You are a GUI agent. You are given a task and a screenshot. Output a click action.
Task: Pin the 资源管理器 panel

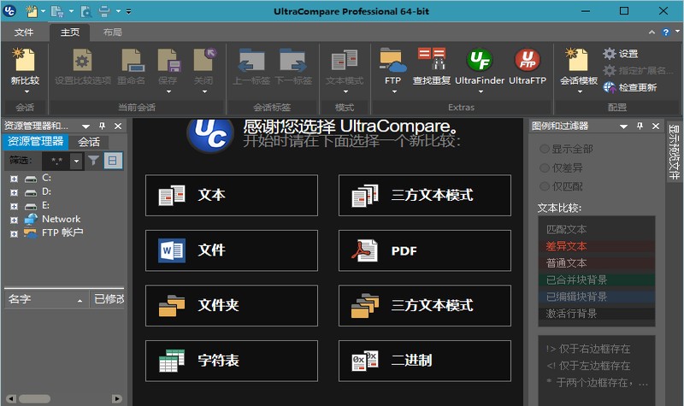(x=102, y=126)
